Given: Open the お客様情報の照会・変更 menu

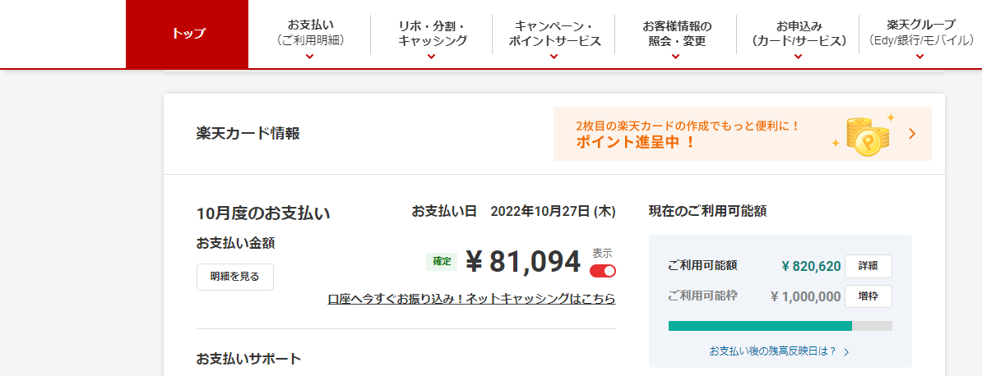Looking at the screenshot, I should coord(675,33).
